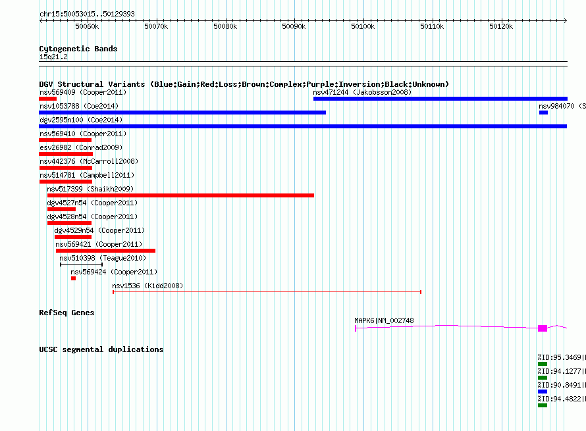Open nsv510398 (Teague2010) variant label
The height and width of the screenshot is (431, 586).
(x=103, y=258)
